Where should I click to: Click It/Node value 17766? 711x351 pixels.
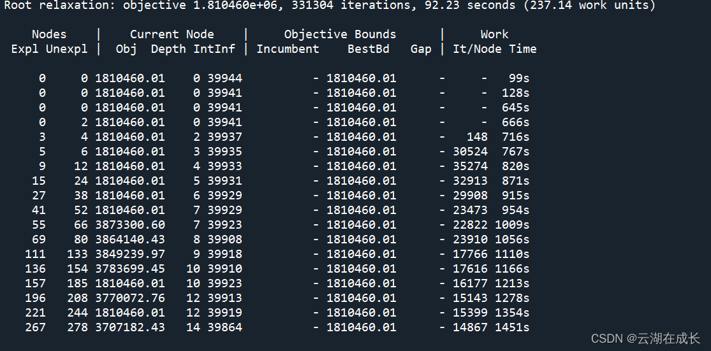[470, 254]
